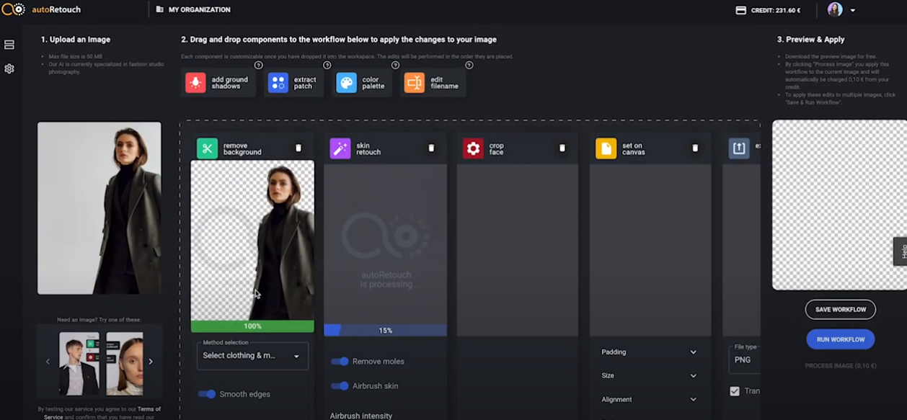907x420 pixels.
Task: Toggle the Airbrush skin switch
Action: tap(340, 386)
